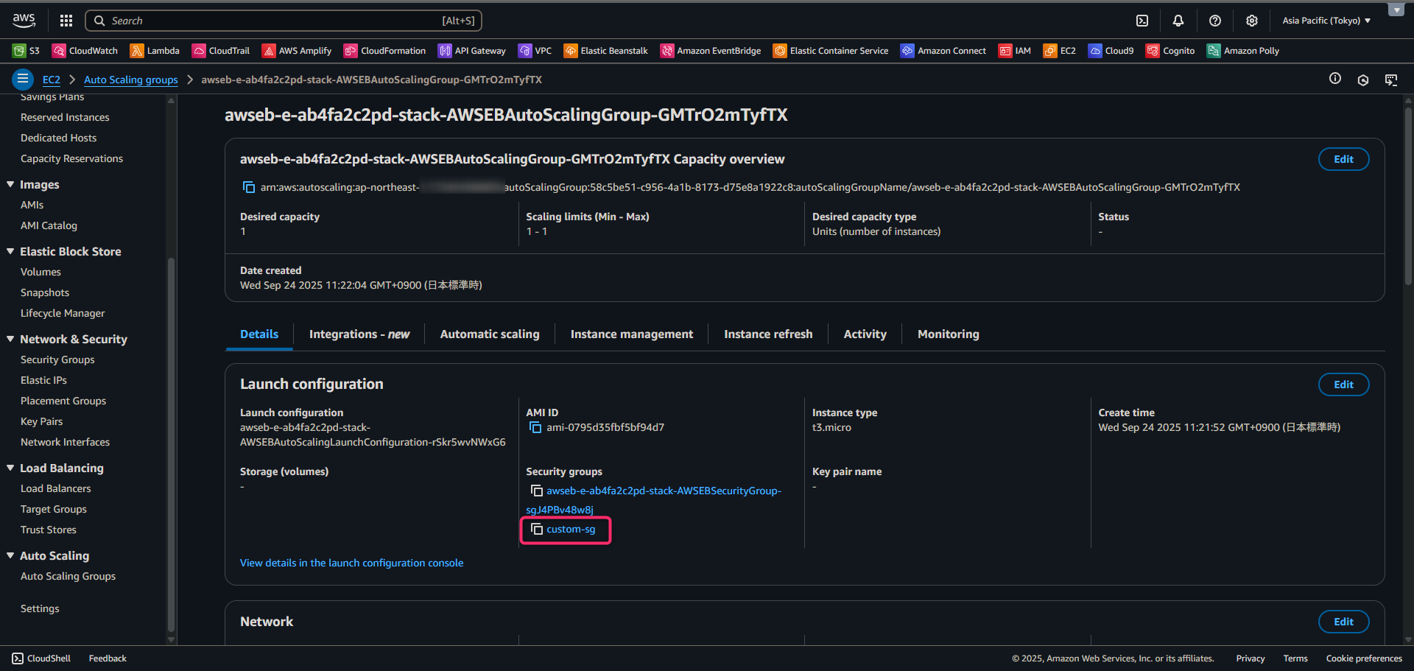Click the main page vertical scrollbar
The image size is (1414, 671).
1408,195
